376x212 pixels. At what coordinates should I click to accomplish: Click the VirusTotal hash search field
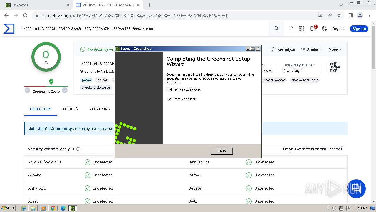[x=143, y=29]
